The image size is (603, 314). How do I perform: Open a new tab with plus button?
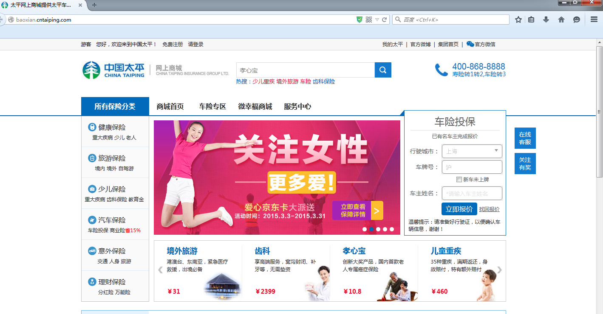[x=94, y=5]
